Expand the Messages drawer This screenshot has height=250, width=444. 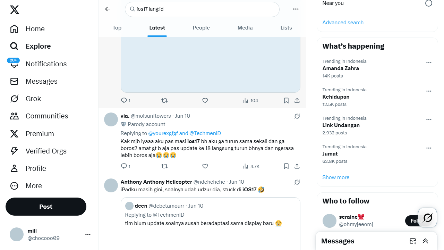point(425,241)
